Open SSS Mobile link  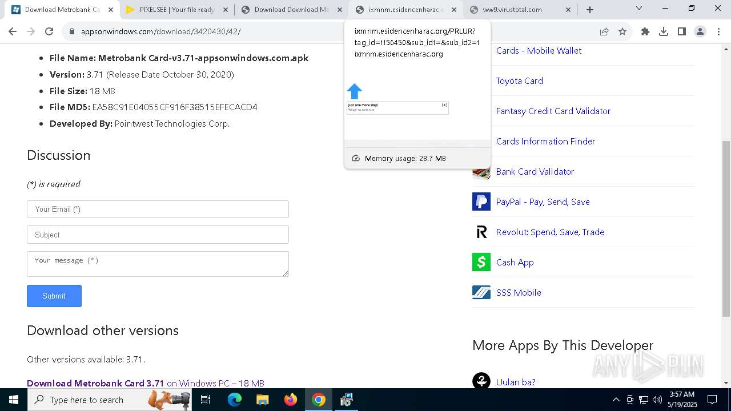519,292
